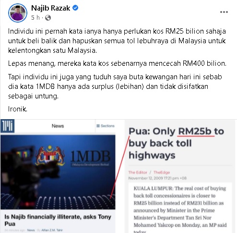The image size is (237, 233).
Task: Open "Pua: Only RM25b" headline
Action: tap(176, 143)
